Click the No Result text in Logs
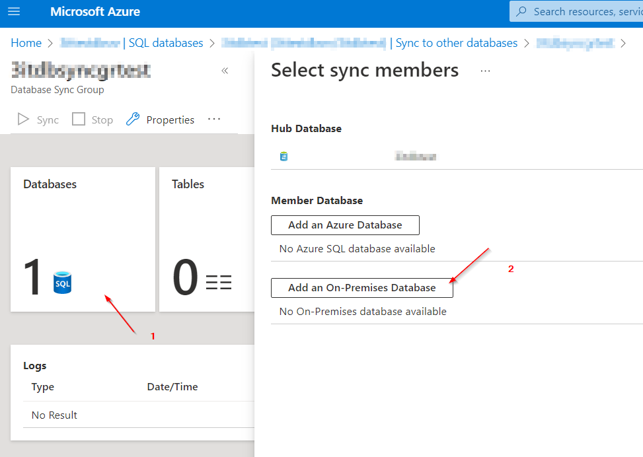This screenshot has width=643, height=457. [55, 415]
